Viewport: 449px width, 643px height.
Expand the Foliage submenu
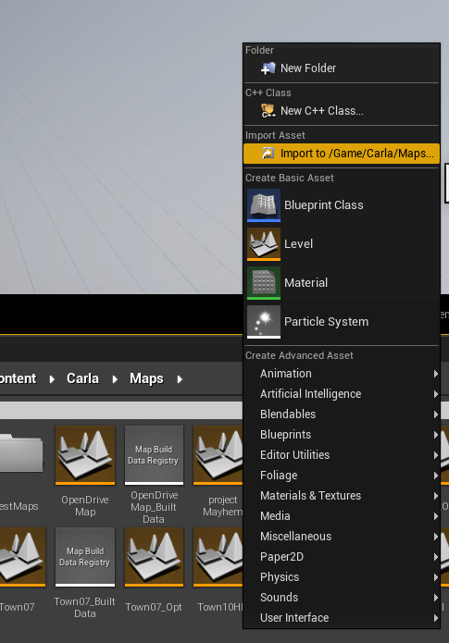pyautogui.click(x=342, y=476)
